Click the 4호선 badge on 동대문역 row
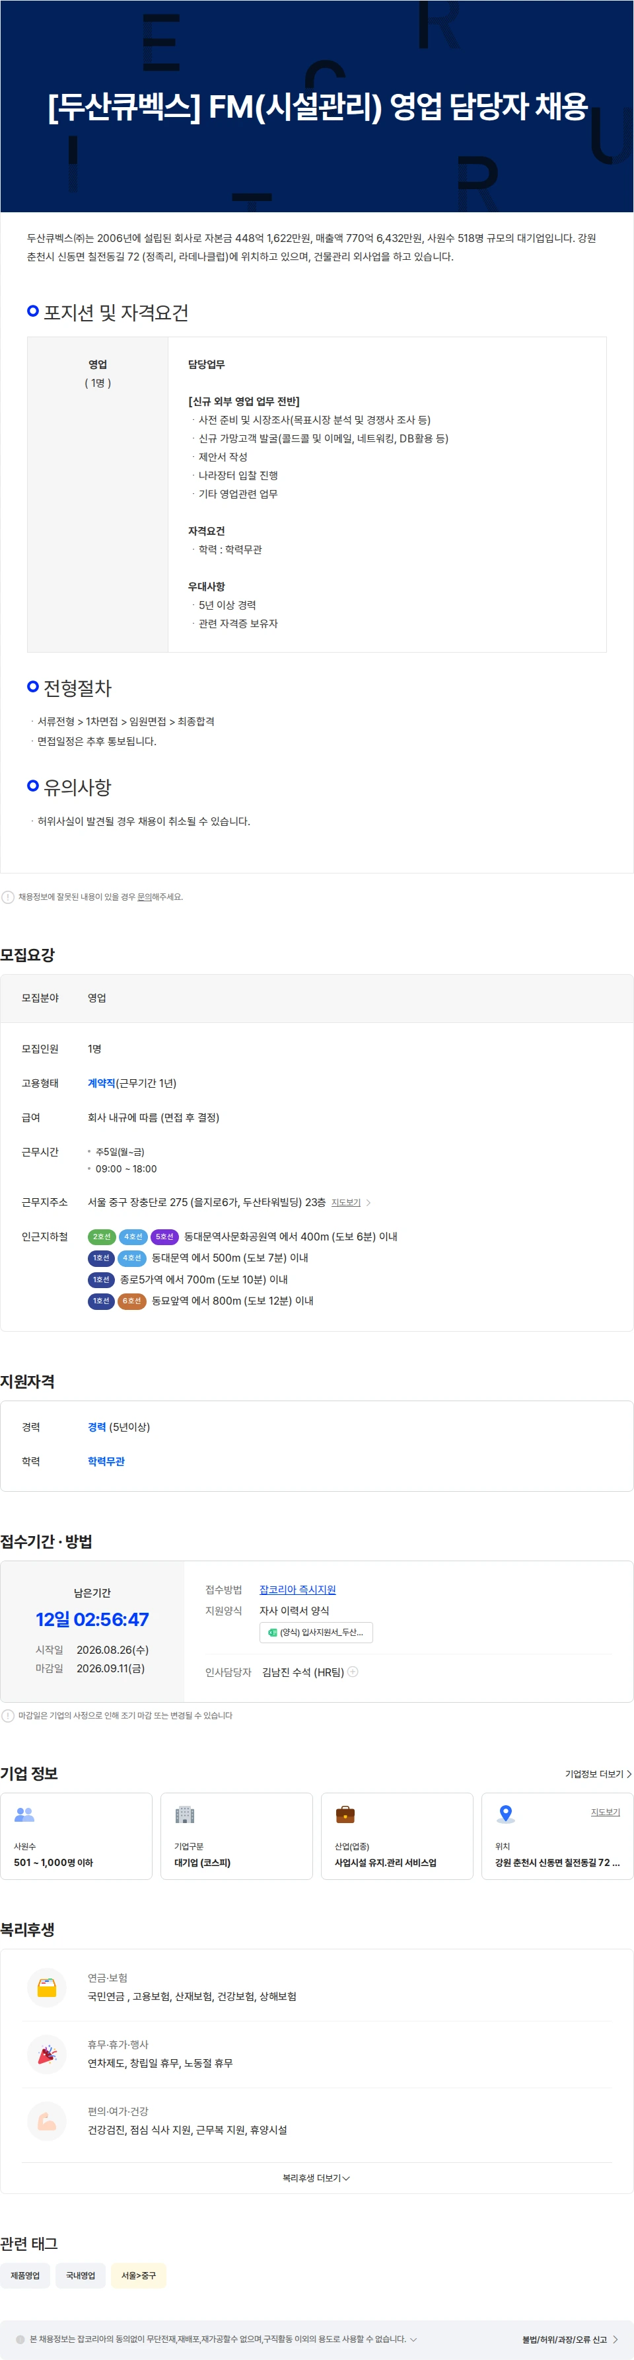 [x=133, y=1258]
